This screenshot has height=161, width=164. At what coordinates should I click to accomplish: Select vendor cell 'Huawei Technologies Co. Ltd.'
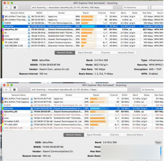point(68,121)
